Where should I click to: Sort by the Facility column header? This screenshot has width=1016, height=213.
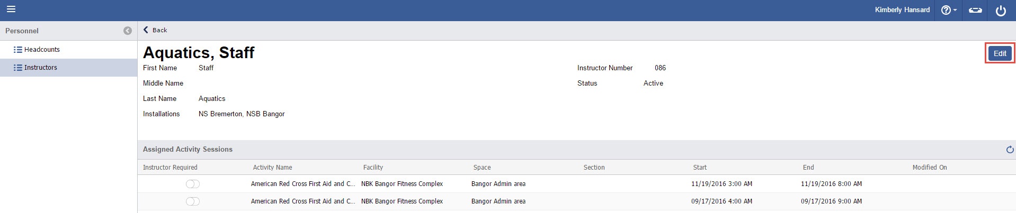(373, 168)
